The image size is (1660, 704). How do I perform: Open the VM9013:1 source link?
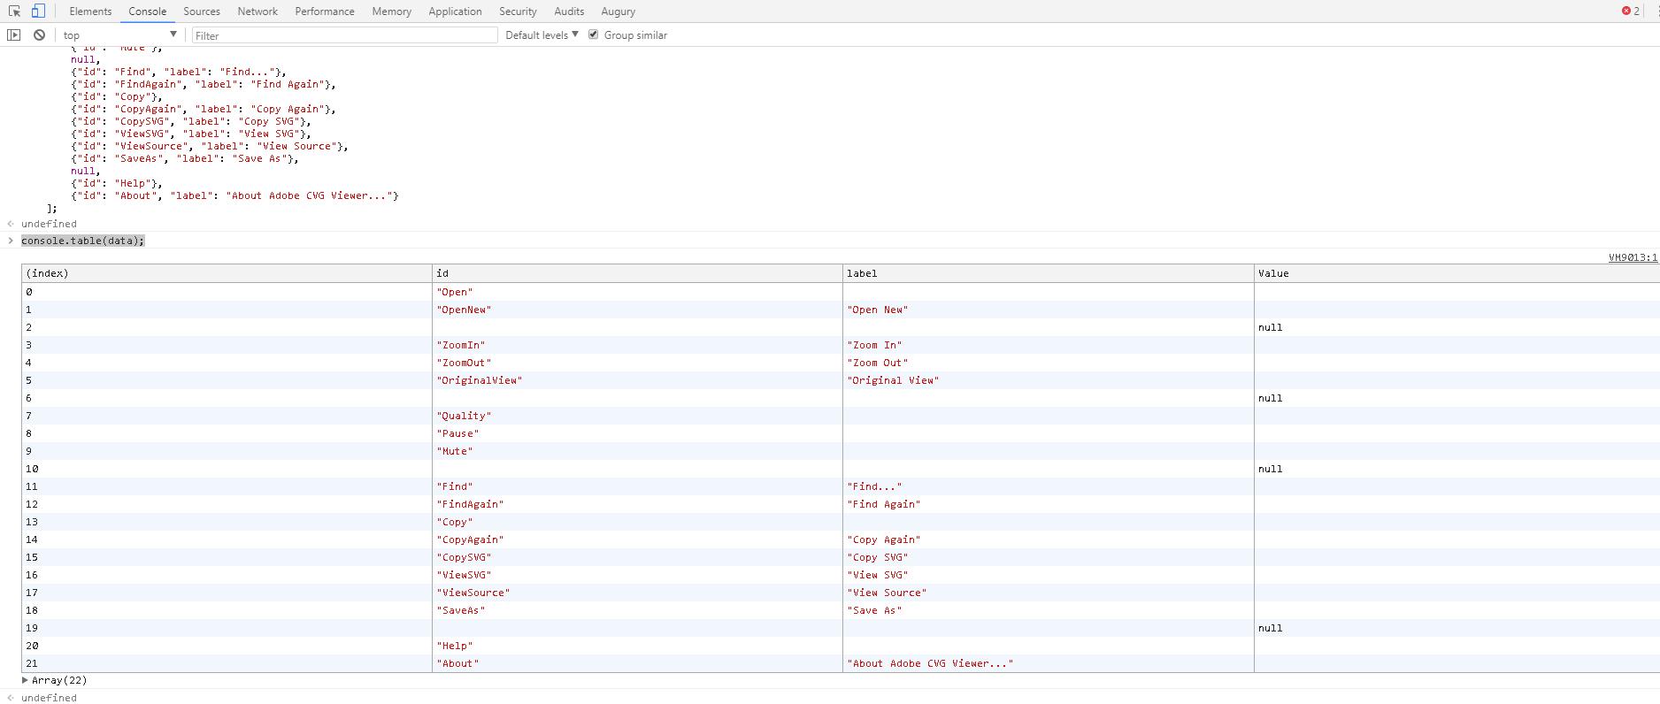click(x=1633, y=257)
